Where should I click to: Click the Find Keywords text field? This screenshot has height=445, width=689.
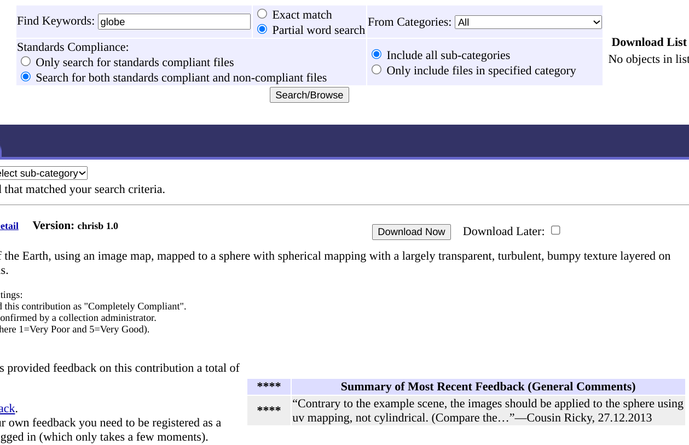click(174, 22)
